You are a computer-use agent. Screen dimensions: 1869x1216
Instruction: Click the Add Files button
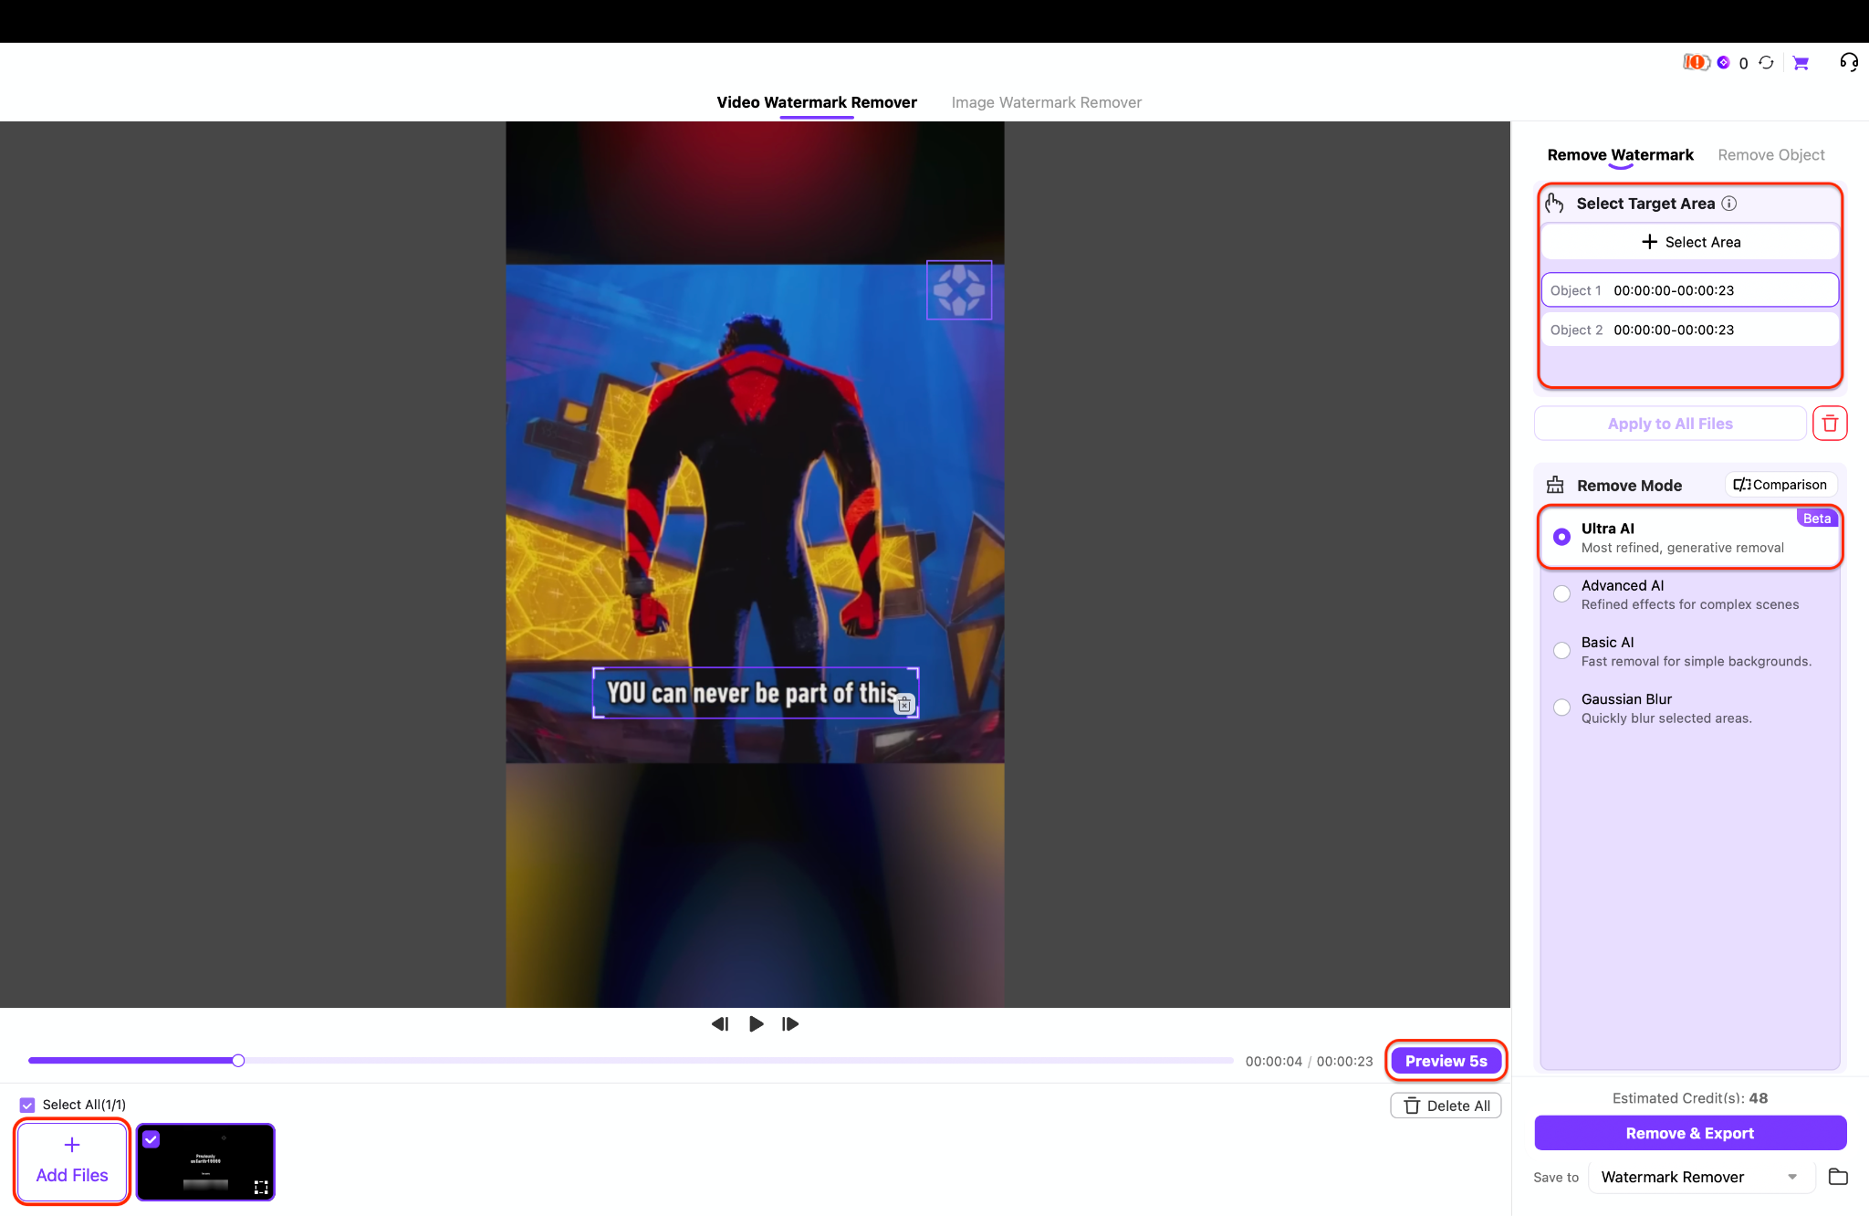[72, 1162]
